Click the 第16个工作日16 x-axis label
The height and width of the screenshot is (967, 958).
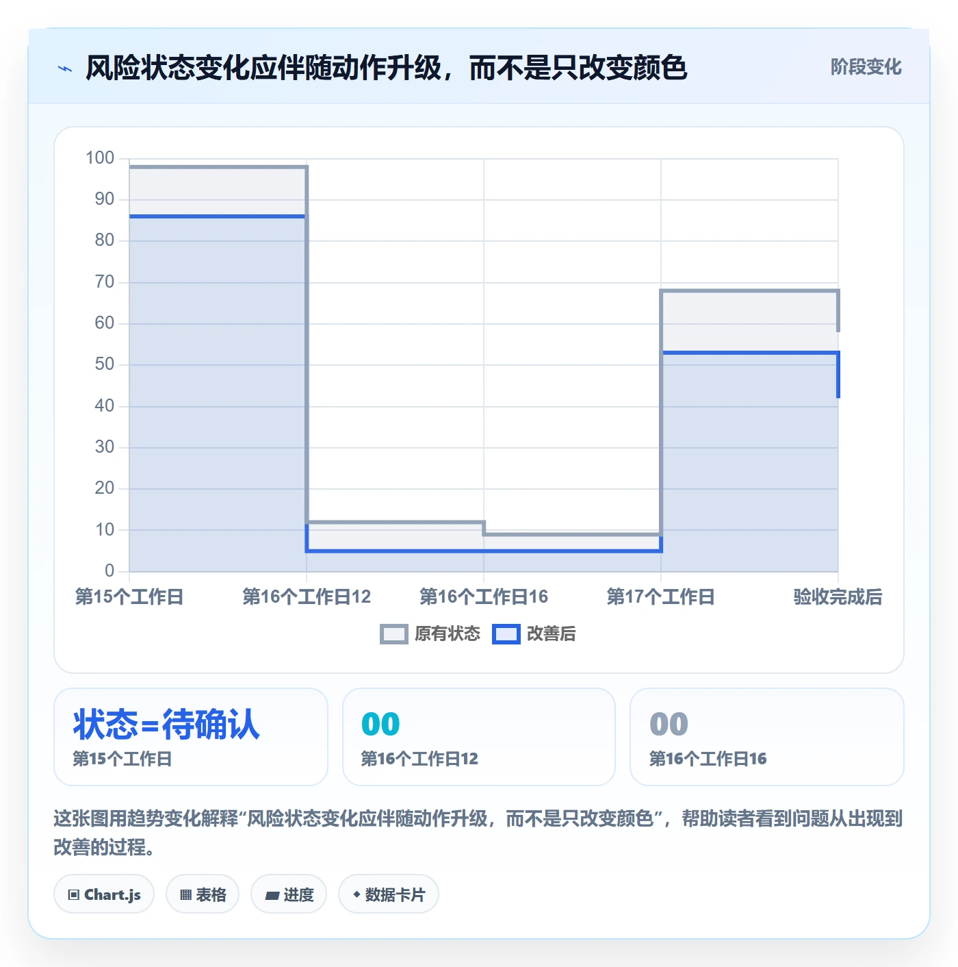pyautogui.click(x=484, y=597)
